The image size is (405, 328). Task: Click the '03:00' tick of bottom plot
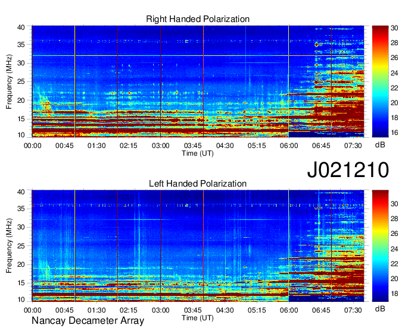click(161, 310)
